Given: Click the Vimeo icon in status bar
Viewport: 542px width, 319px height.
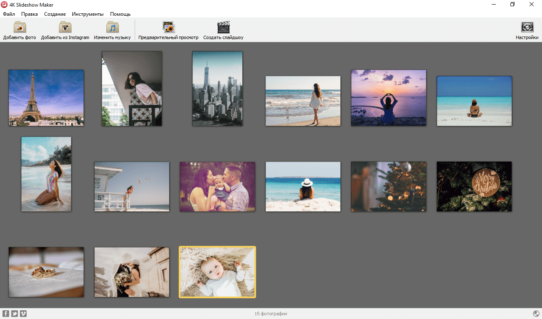Looking at the screenshot, I should (x=23, y=314).
